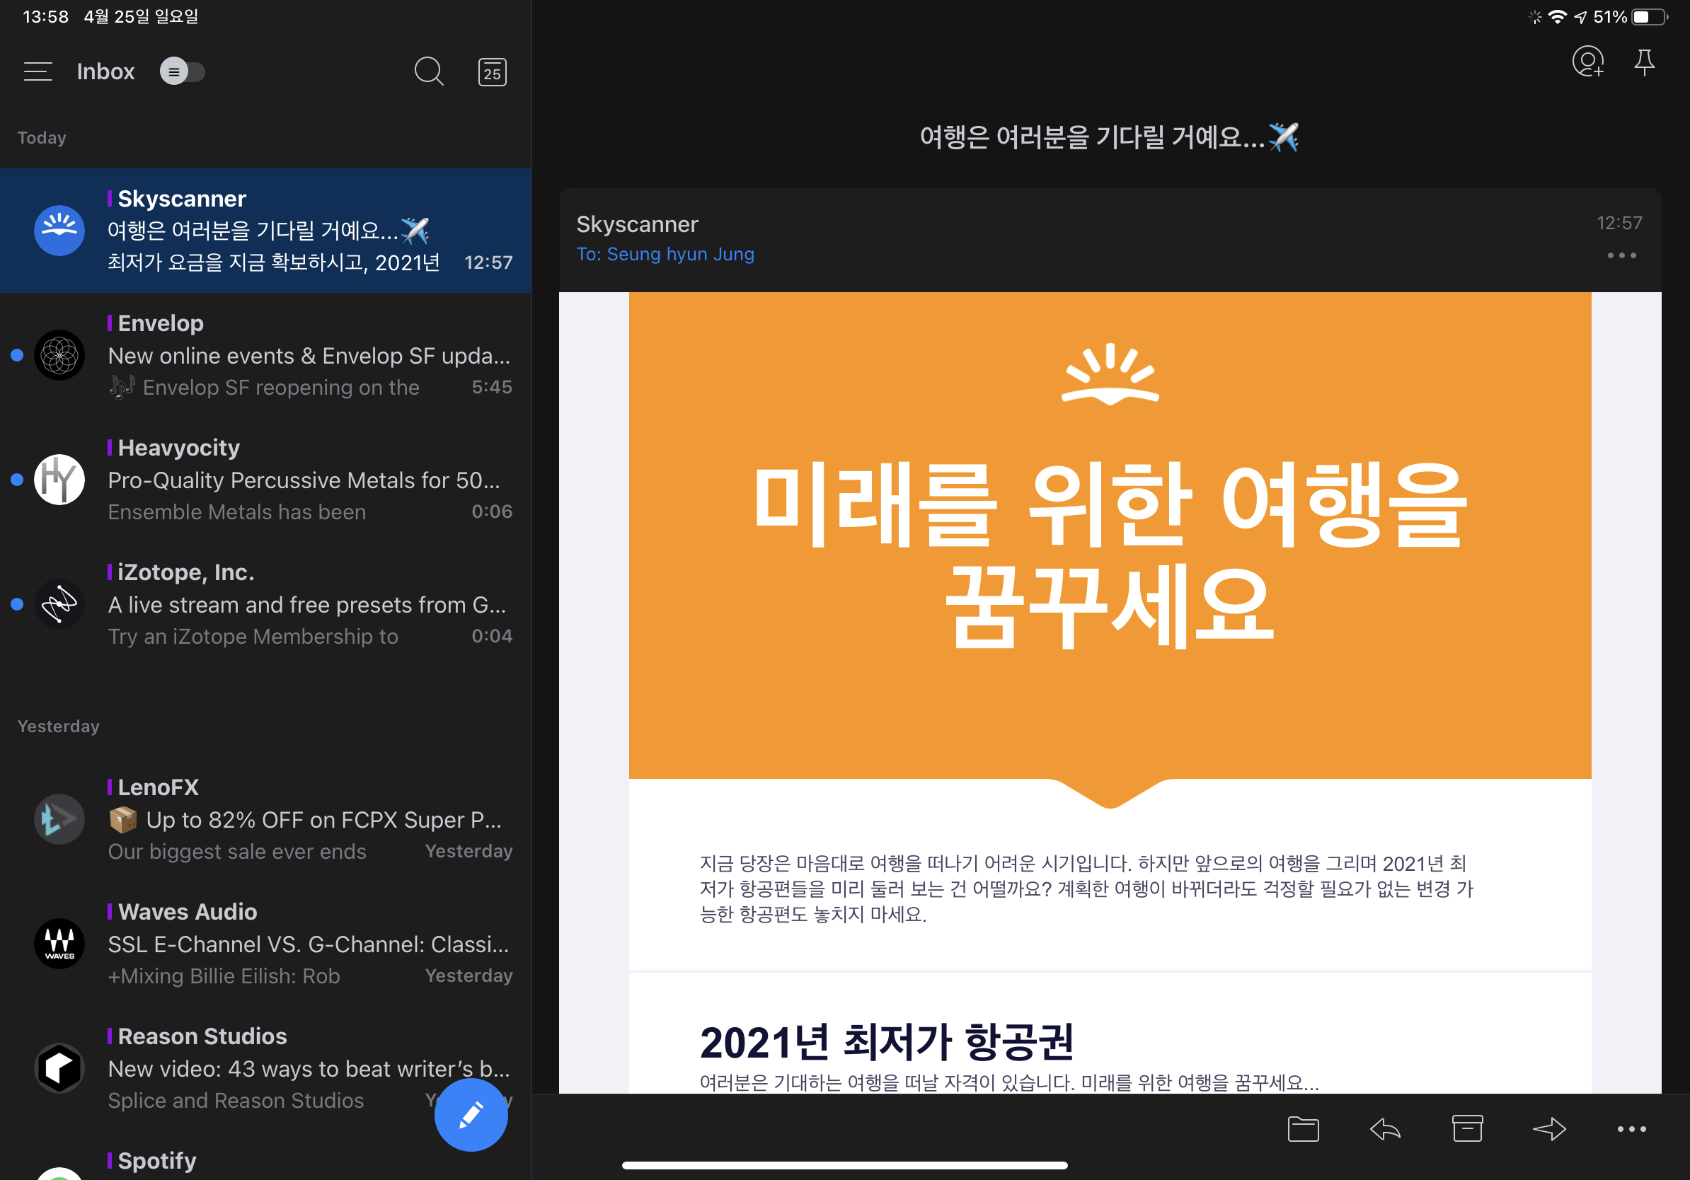The image size is (1690, 1180).
Task: Tap the Today section header
Action: click(x=42, y=137)
